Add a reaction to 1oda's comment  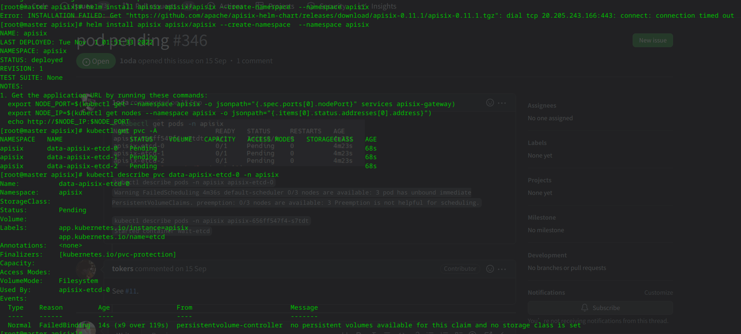pos(490,103)
